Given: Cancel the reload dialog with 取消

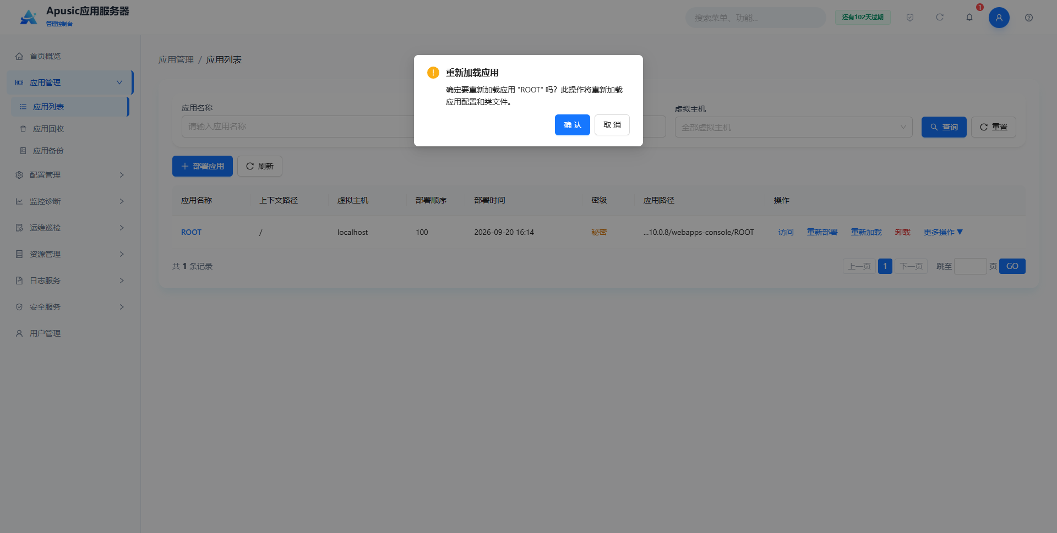Looking at the screenshot, I should 612,125.
